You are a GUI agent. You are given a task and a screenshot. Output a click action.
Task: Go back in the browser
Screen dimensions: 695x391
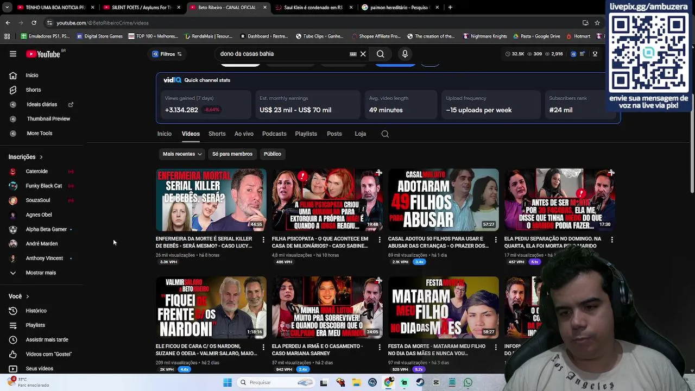8,23
